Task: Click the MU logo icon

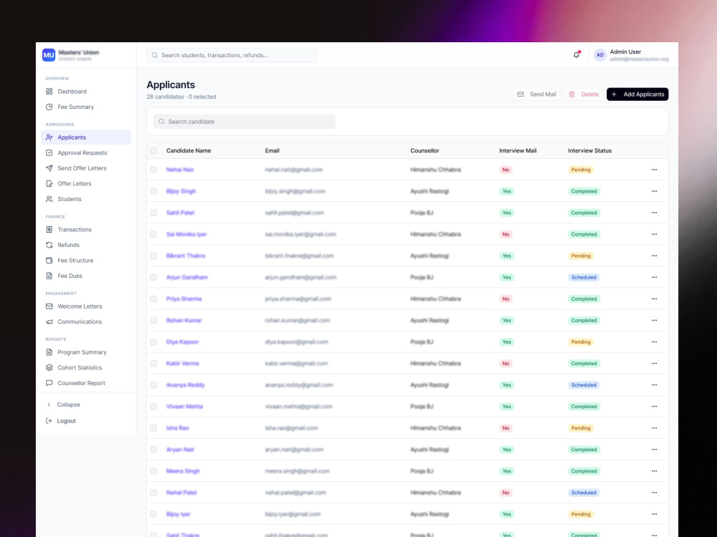Action: 49,55
